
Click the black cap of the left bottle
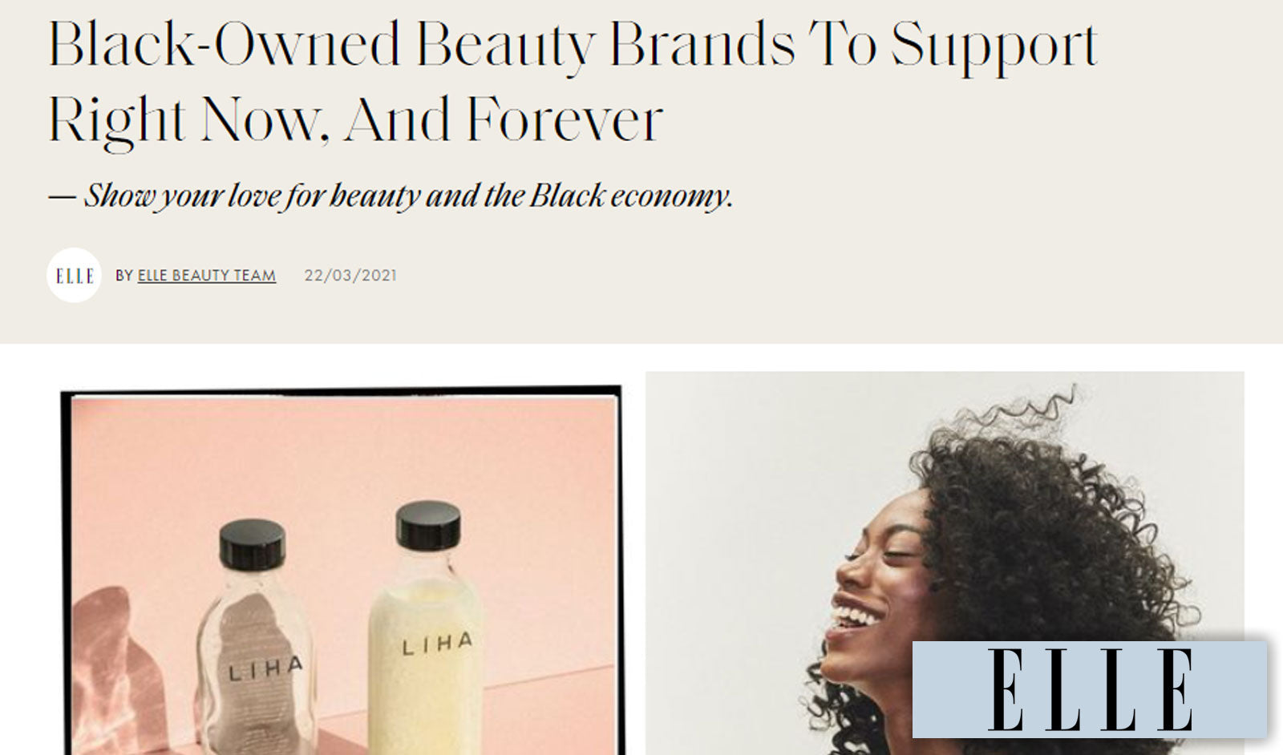253,544
